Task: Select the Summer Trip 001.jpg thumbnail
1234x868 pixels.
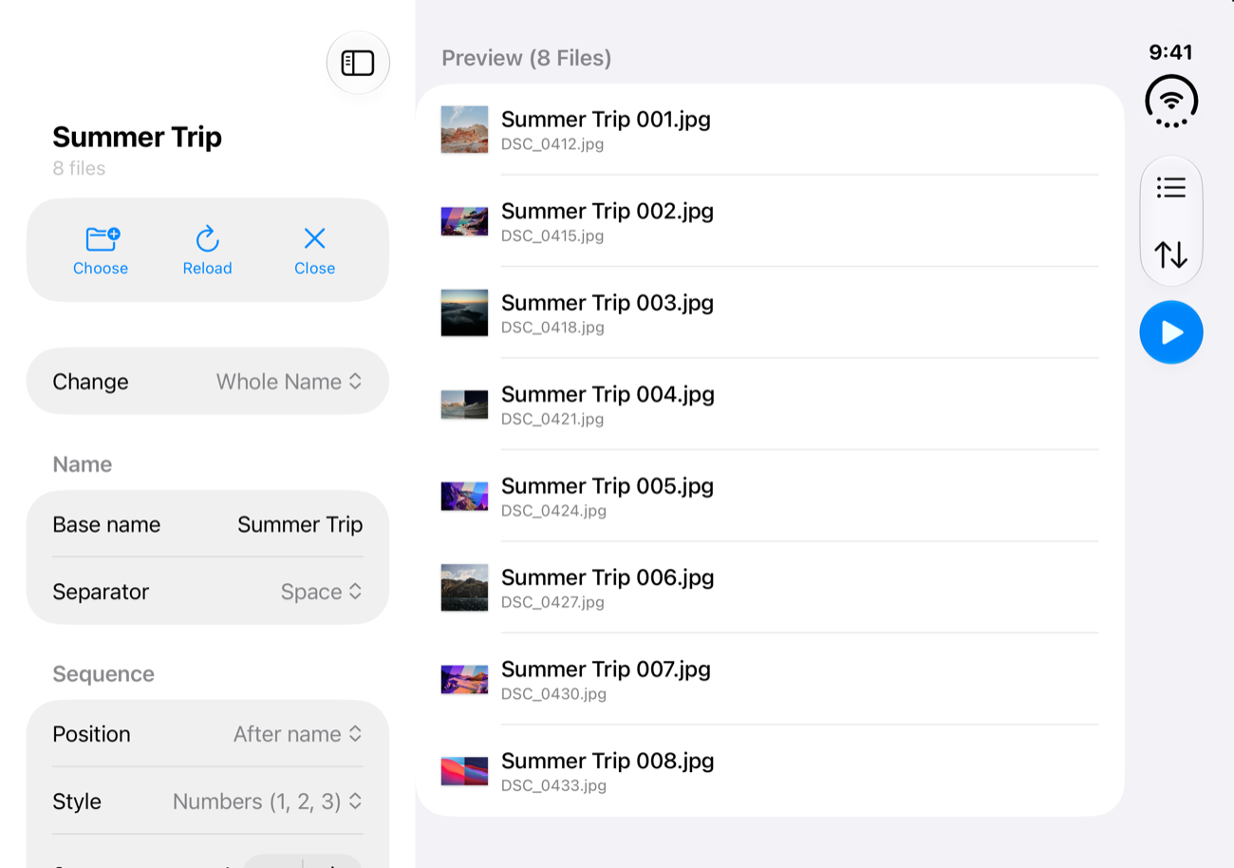Action: 465,129
